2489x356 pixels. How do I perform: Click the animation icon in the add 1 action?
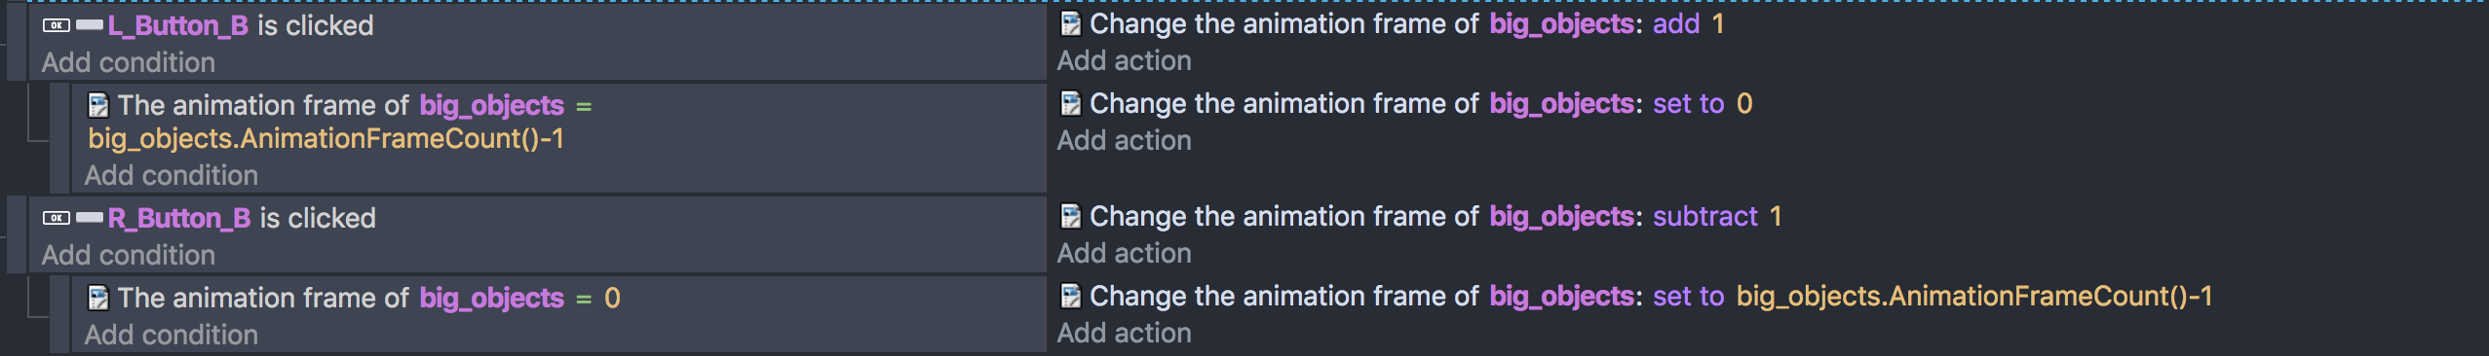[x=1070, y=23]
